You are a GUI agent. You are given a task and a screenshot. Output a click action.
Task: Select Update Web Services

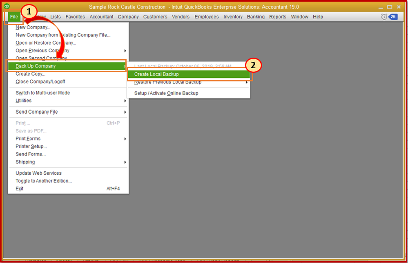point(68,173)
